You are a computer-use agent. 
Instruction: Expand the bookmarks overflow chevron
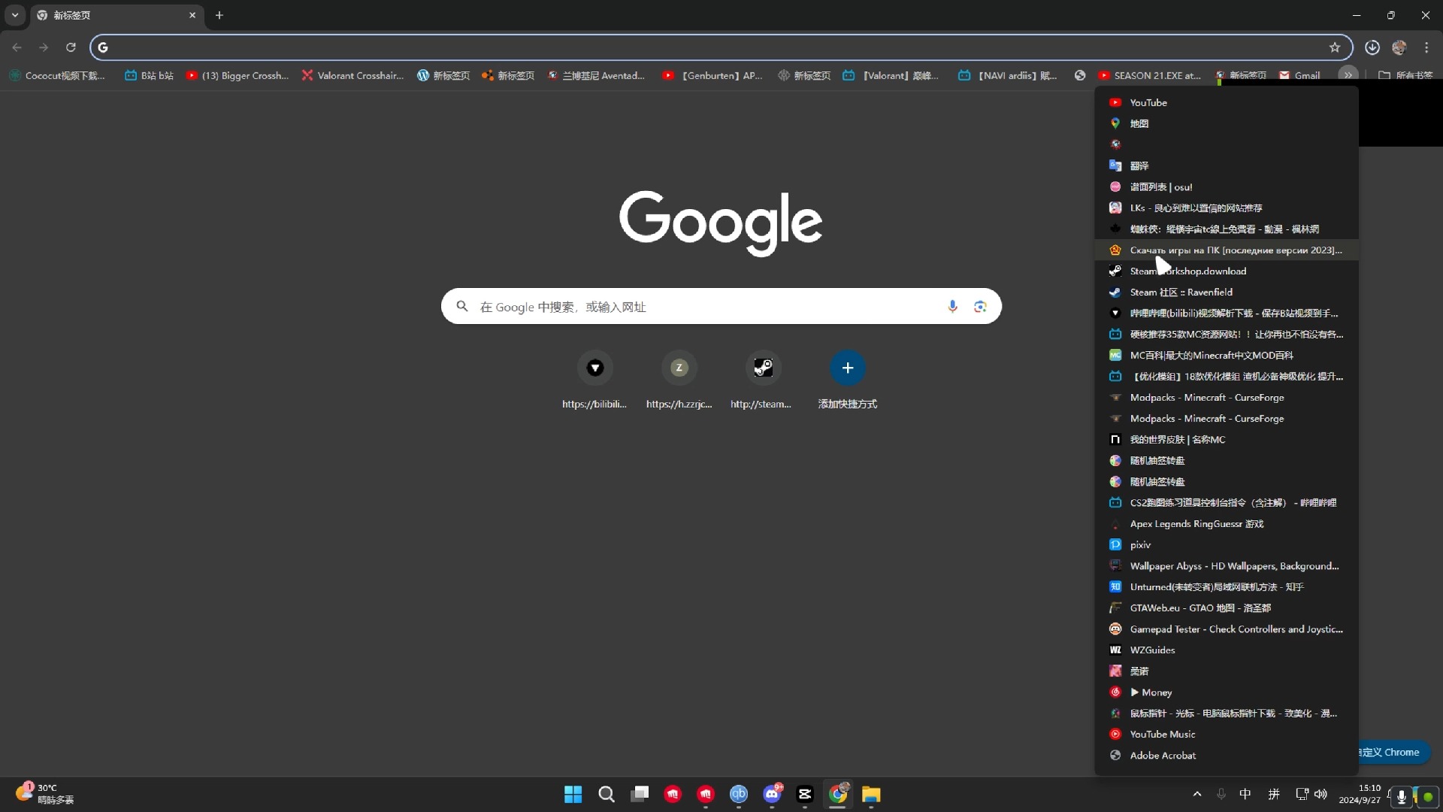1350,74
